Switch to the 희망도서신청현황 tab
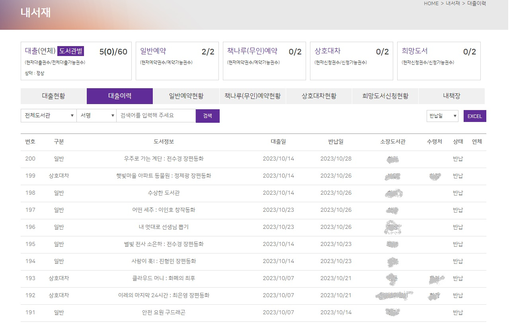This screenshot has width=509, height=323. 384,96
